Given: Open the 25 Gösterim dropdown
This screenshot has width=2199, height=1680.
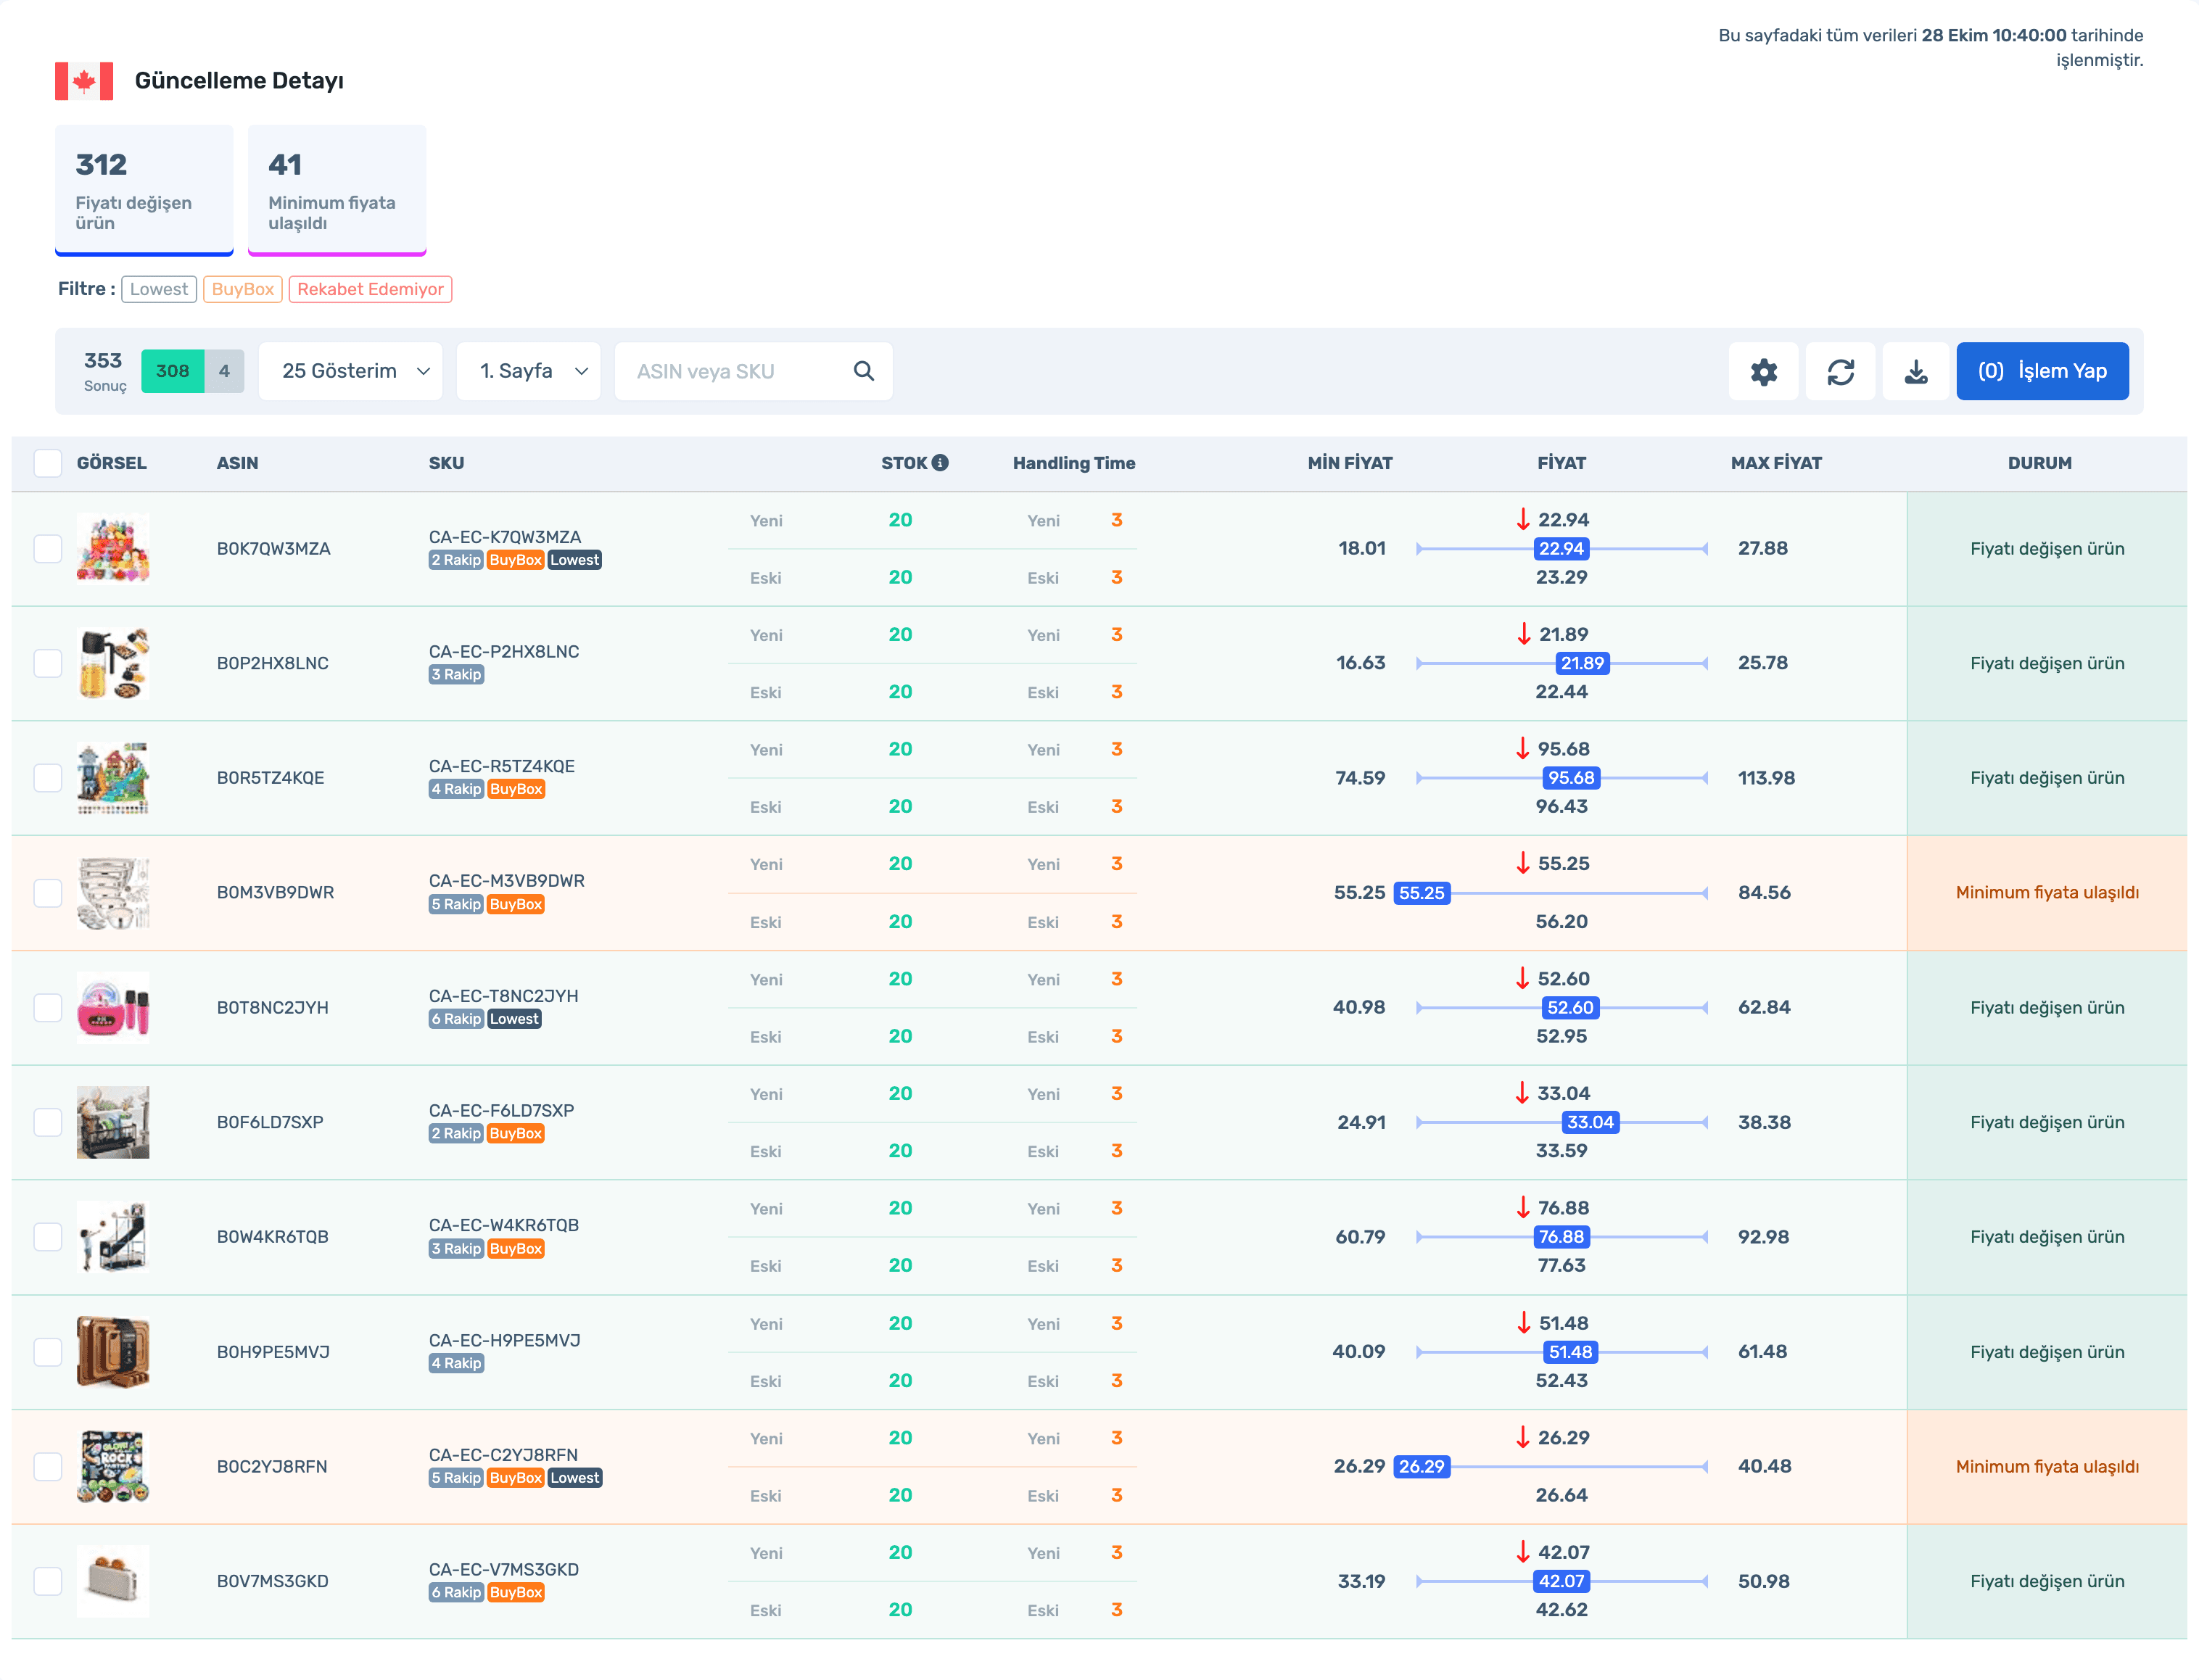Looking at the screenshot, I should coord(351,371).
